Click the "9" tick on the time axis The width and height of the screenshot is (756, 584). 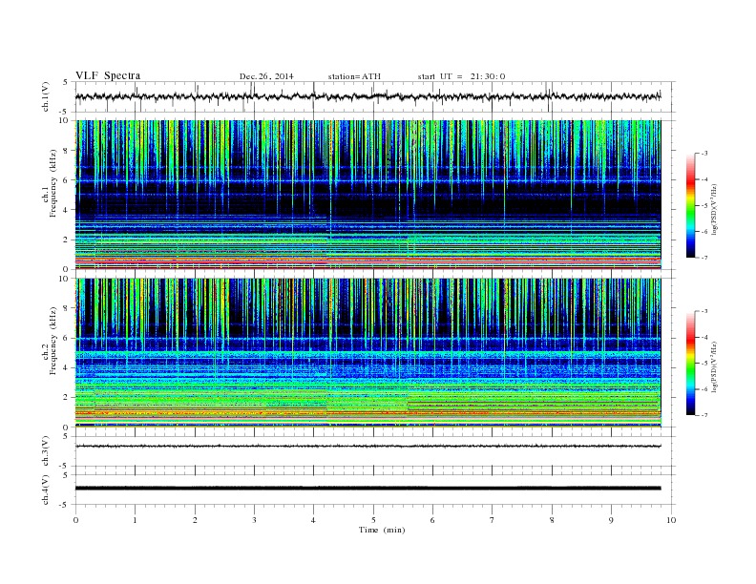pyautogui.click(x=611, y=520)
